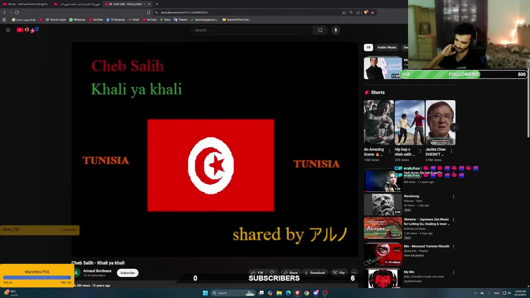Select the All filter chip
The width and height of the screenshot is (530, 298).
coord(369,47)
